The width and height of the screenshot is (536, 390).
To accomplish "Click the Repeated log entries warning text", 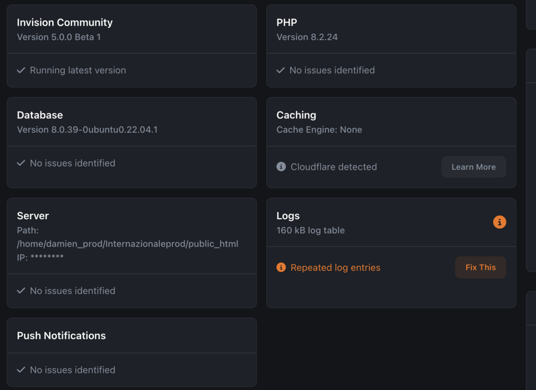I will 336,267.
